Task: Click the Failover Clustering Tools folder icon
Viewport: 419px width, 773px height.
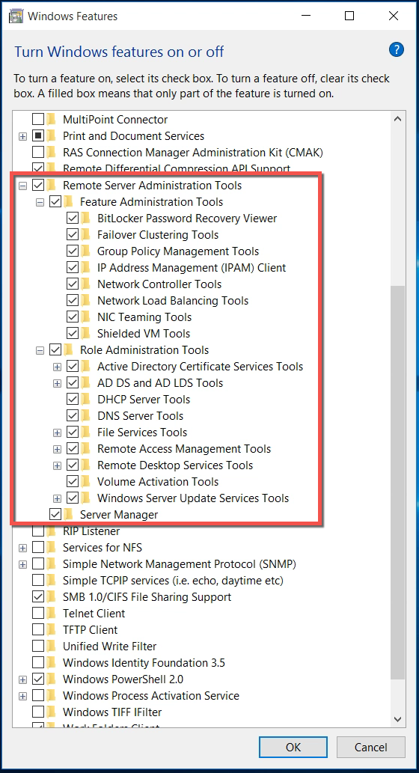Action: 86,235
